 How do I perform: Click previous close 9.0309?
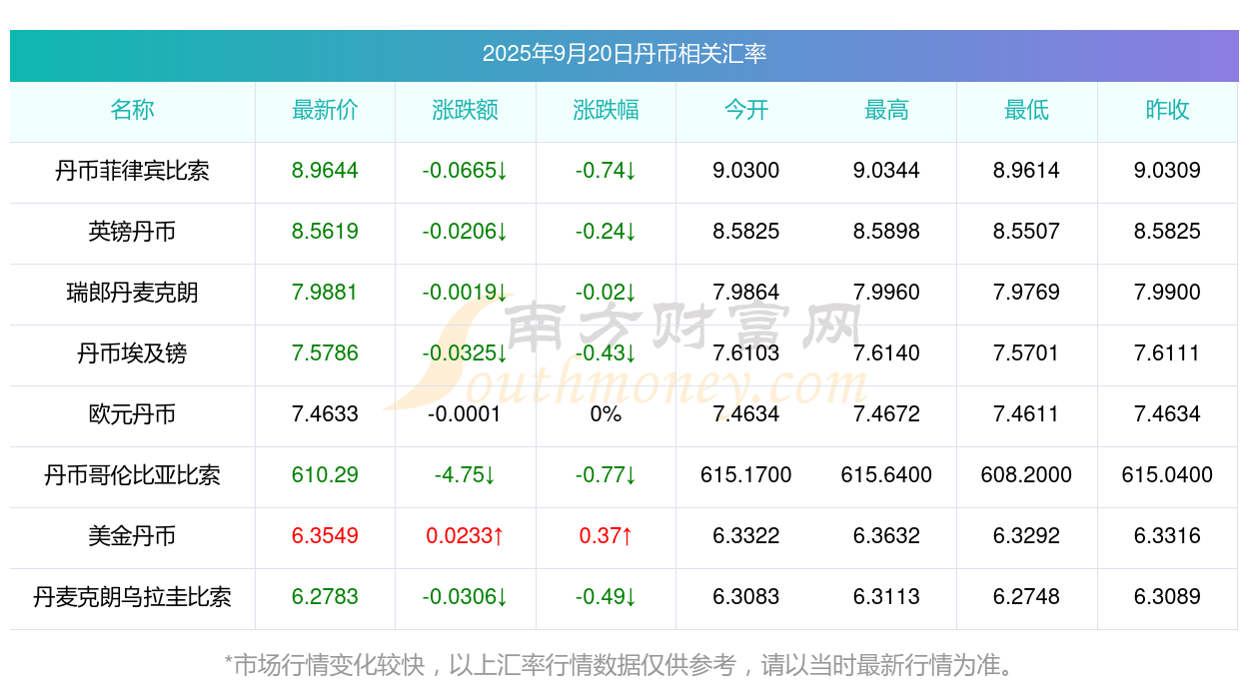click(x=1167, y=171)
